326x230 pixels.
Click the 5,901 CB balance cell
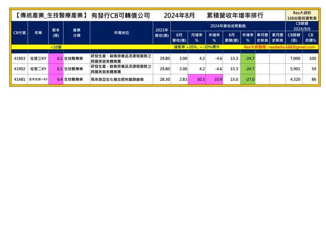[x=294, y=69]
